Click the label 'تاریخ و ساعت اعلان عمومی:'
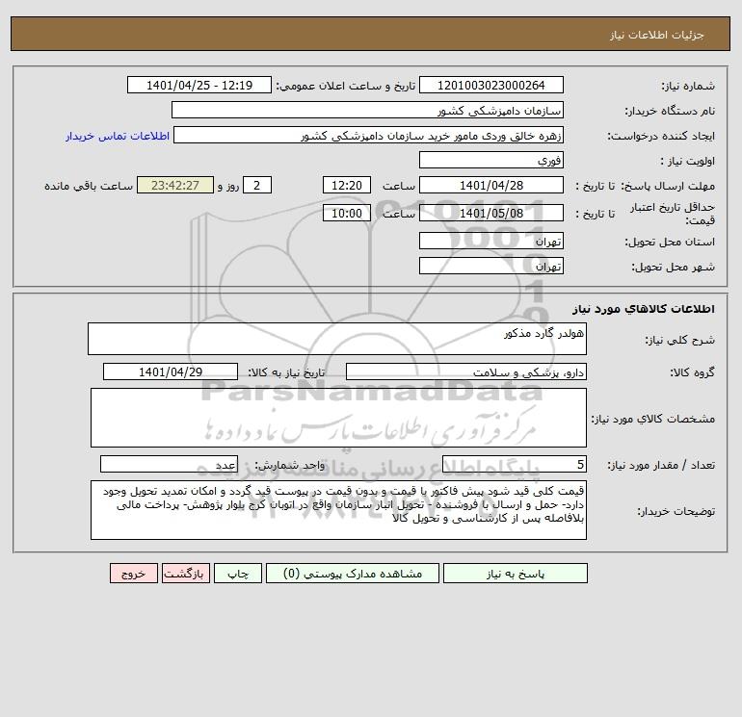742x717 pixels. (345, 86)
